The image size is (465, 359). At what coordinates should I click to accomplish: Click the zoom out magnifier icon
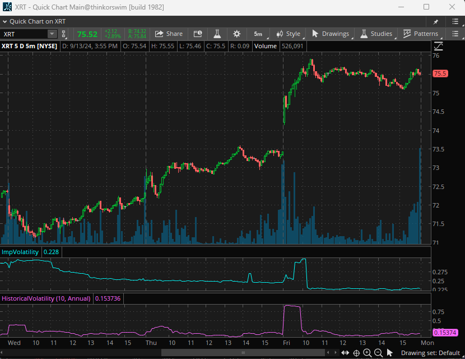coord(378,353)
